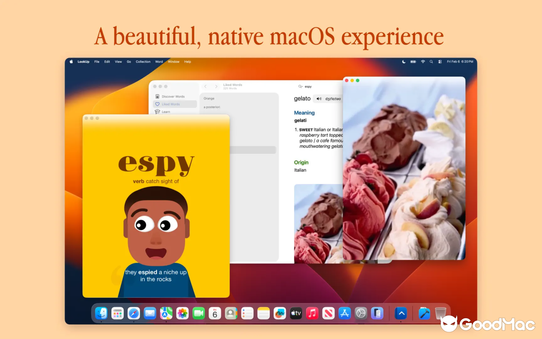Open Apple TV from the dock
The height and width of the screenshot is (339, 542).
coord(296,313)
